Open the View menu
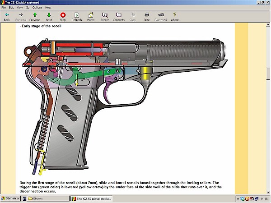Screen dimensions: 271x203 [20, 7]
